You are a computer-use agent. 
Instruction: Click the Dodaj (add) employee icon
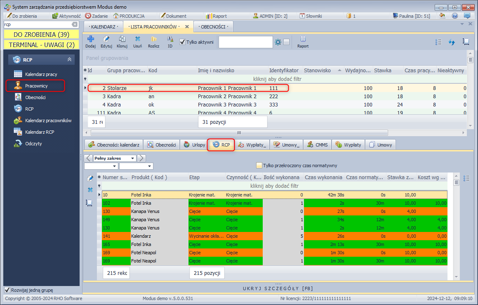pyautogui.click(x=90, y=41)
